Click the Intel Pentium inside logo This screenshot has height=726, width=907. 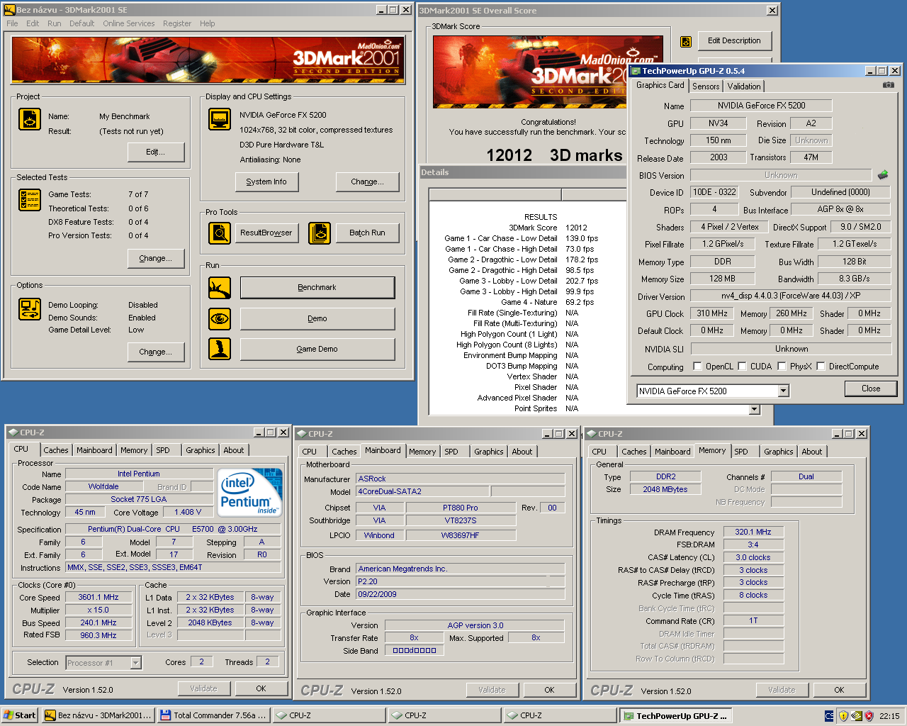point(249,492)
